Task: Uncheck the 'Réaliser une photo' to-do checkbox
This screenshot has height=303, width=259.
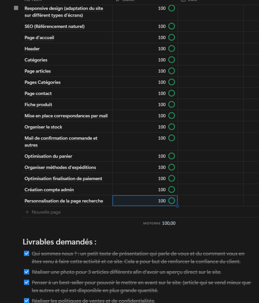Action: point(27,272)
